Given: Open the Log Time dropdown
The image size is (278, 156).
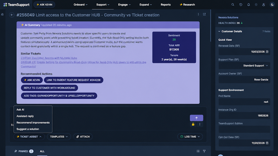Looking at the screenshot, I should coord(190,137).
